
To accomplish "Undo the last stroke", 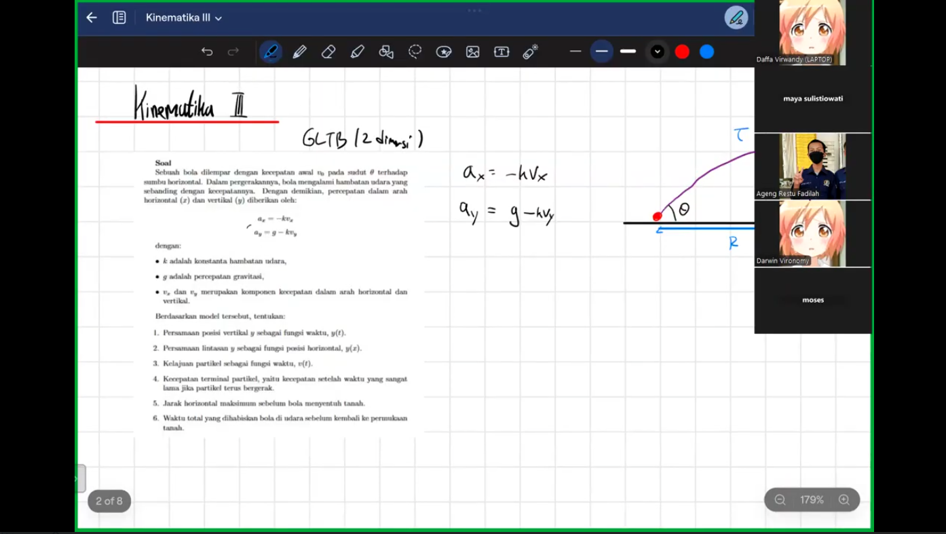I will pyautogui.click(x=207, y=52).
